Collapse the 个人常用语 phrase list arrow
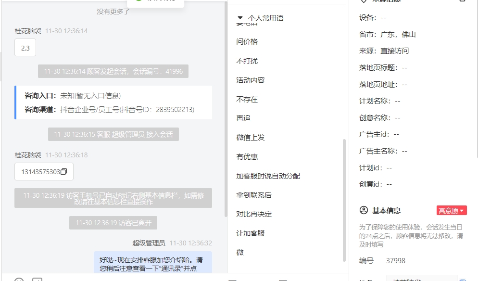 pyautogui.click(x=240, y=18)
